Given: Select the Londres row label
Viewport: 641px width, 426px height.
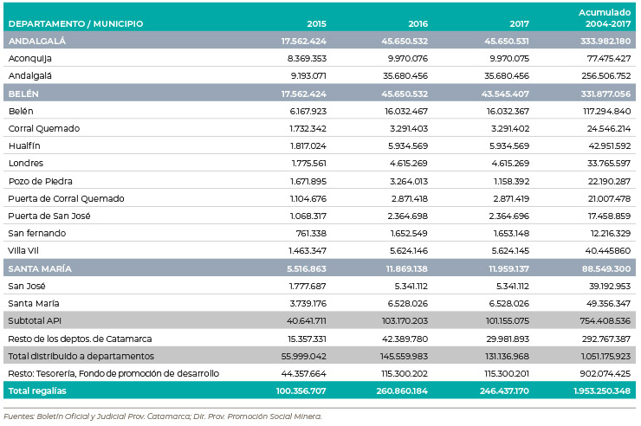Looking at the screenshot, I should click(25, 163).
